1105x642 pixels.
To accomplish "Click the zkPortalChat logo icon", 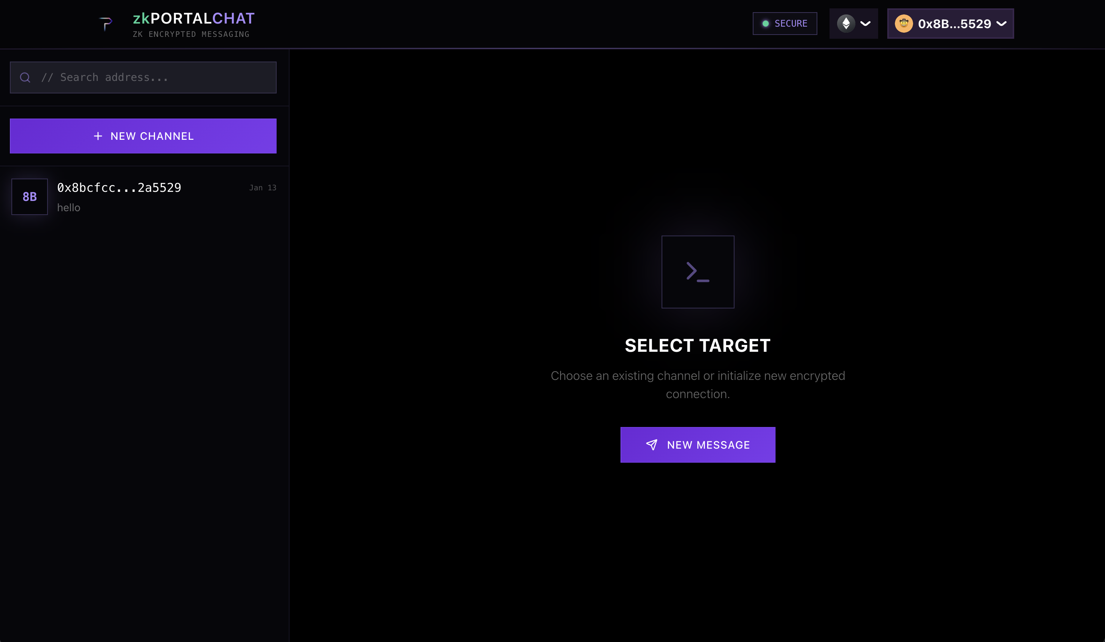I will (x=106, y=24).
